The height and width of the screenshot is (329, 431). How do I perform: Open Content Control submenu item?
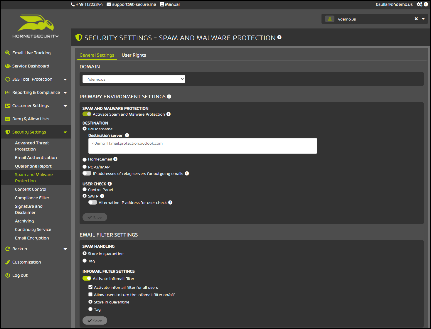(x=31, y=189)
